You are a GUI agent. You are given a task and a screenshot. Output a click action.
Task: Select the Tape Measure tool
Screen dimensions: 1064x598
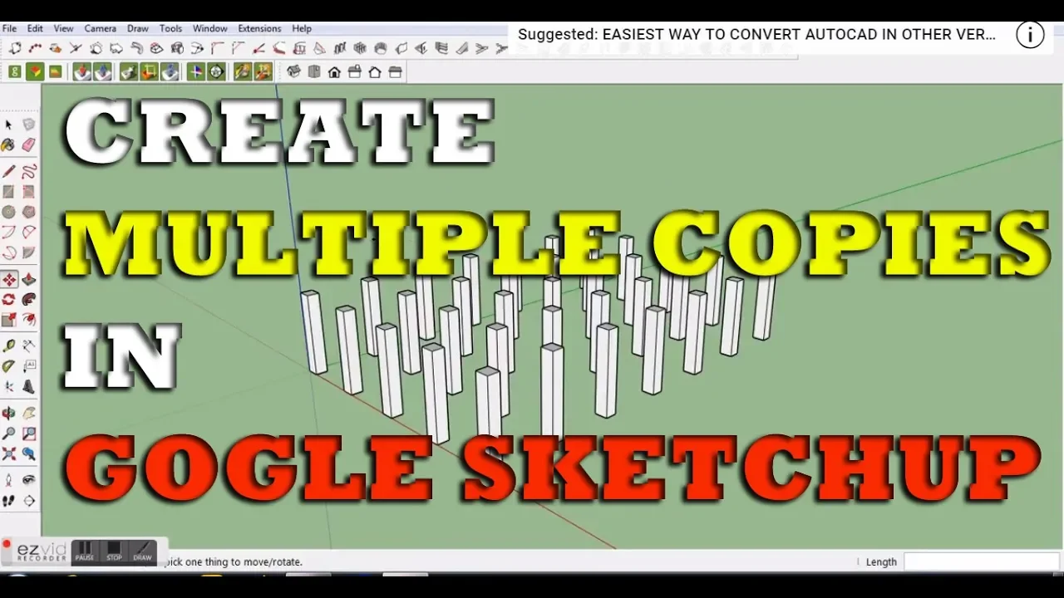(8, 346)
